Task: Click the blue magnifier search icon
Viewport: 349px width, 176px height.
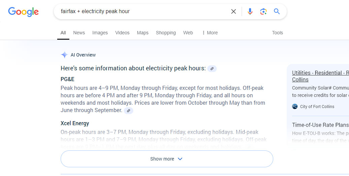Action: [x=277, y=11]
